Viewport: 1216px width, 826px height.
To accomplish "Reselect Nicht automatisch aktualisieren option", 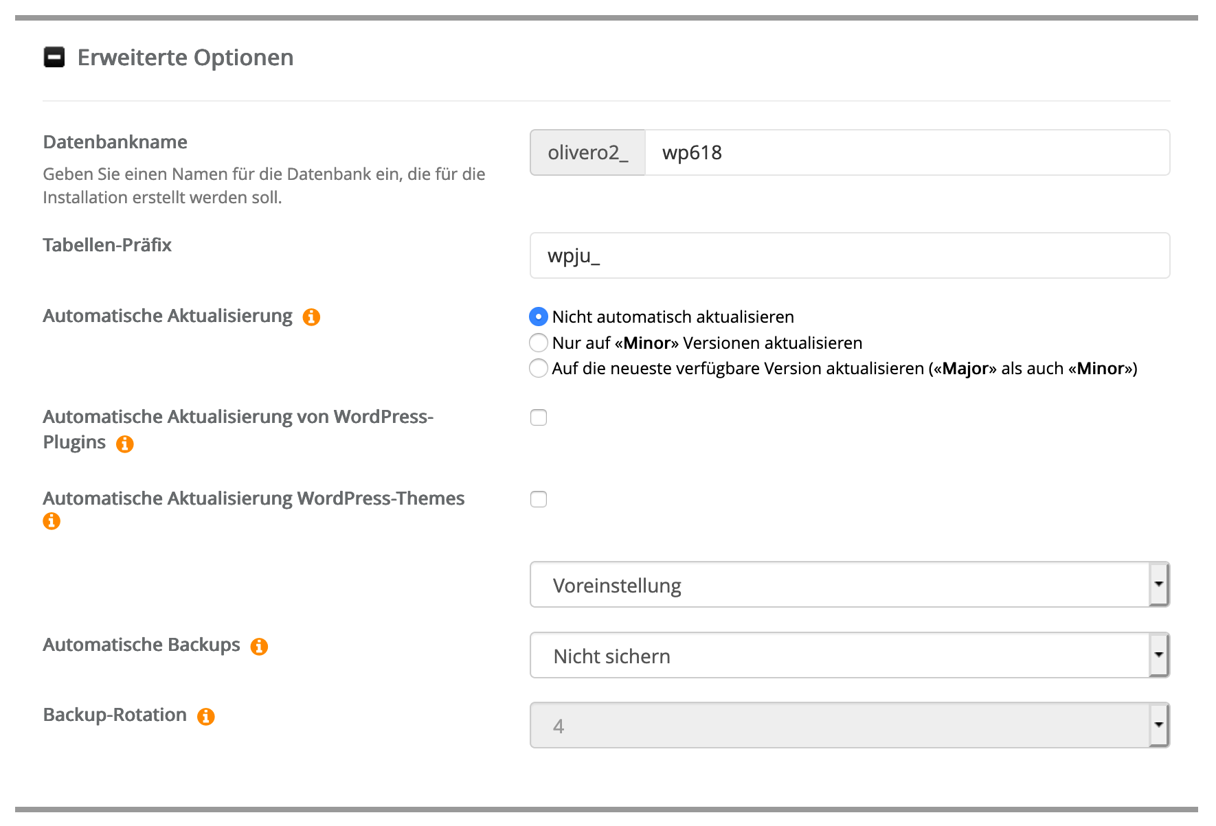I will [539, 317].
